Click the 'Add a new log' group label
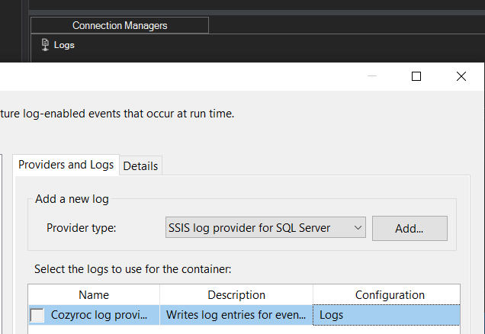The width and height of the screenshot is (485, 334). 72,199
